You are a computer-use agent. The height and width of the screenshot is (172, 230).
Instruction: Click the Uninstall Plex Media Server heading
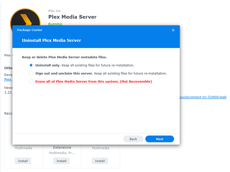point(51,40)
